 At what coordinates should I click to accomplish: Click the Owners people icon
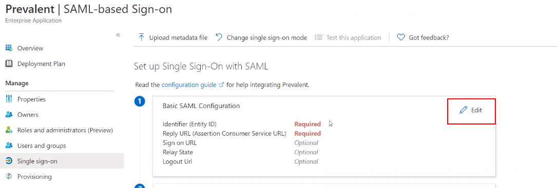[9, 115]
